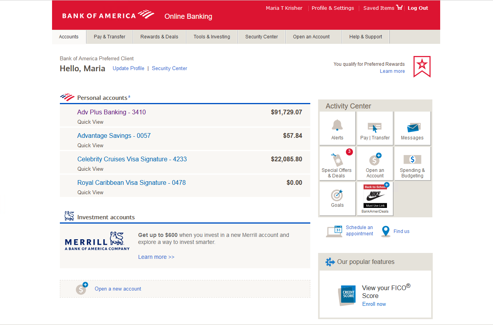Open Adv Plus Banking - 3410 account

tap(112, 112)
